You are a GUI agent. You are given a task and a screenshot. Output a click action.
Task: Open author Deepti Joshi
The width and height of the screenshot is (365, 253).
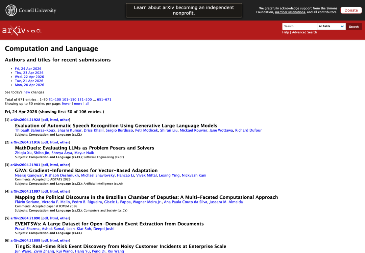pos(104,229)
